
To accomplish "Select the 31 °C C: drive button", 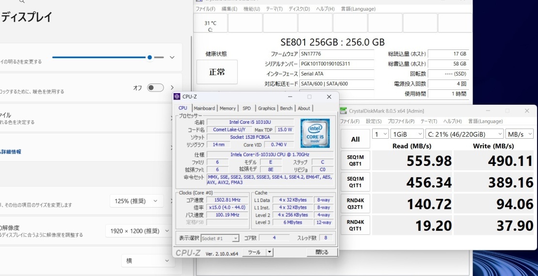I will click(211, 23).
